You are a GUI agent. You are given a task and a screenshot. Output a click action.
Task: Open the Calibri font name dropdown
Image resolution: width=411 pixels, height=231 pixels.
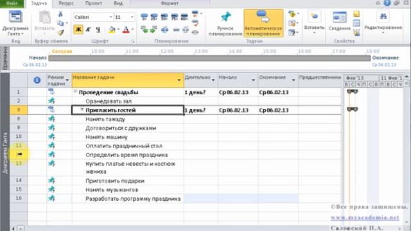tap(110, 17)
